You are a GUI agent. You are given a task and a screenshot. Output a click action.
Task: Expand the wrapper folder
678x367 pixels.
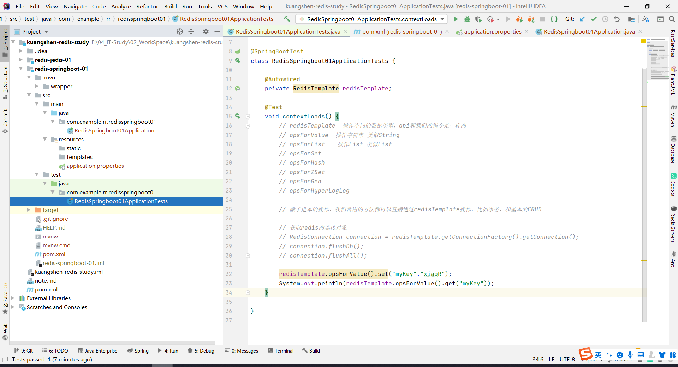[37, 86]
